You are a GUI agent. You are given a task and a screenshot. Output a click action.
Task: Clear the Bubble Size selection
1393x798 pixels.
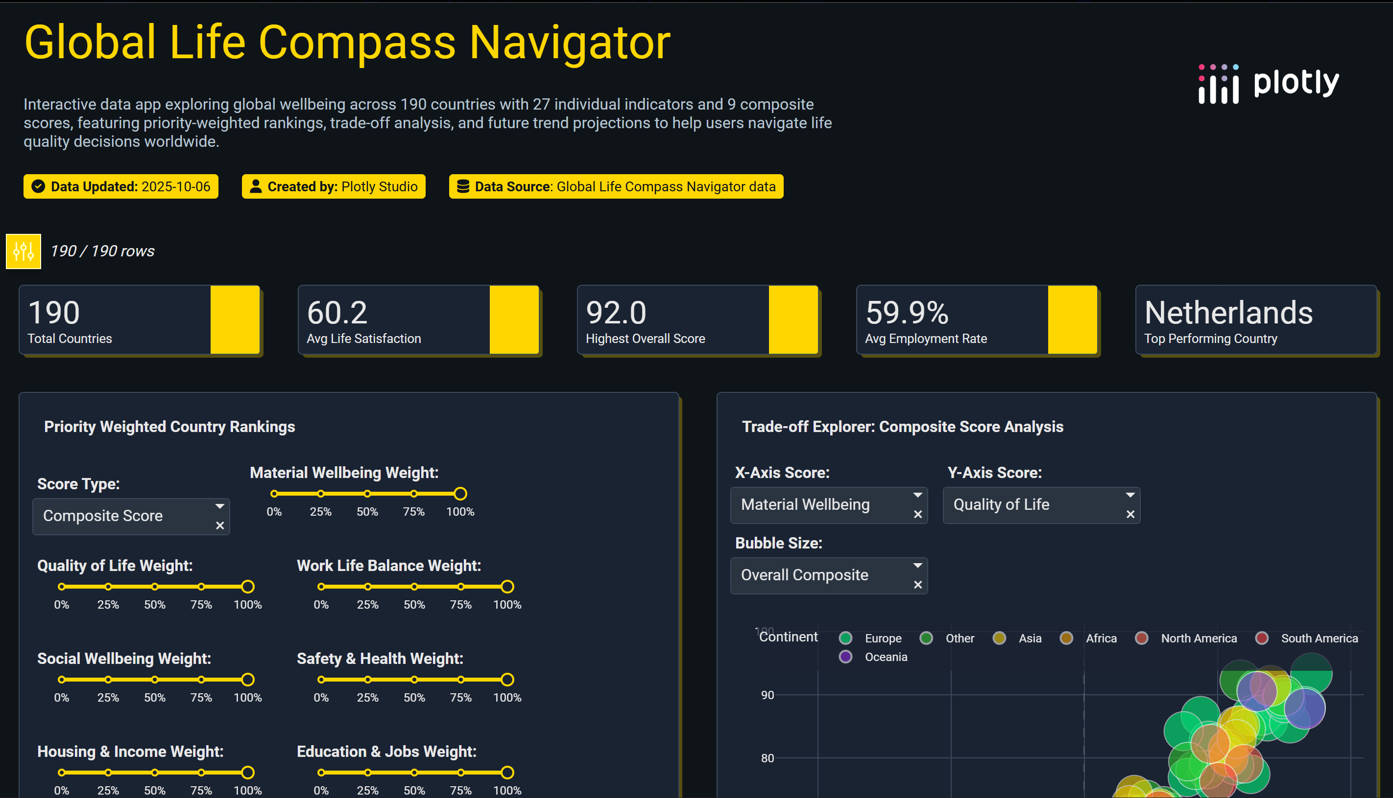[917, 585]
